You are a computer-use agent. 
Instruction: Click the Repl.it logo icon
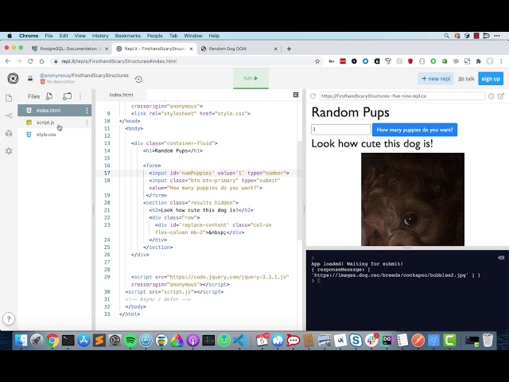click(x=13, y=79)
